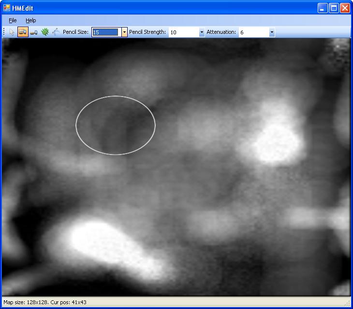Click the window resize grip in the status bar
This screenshot has height=309, width=353.
(348, 303)
